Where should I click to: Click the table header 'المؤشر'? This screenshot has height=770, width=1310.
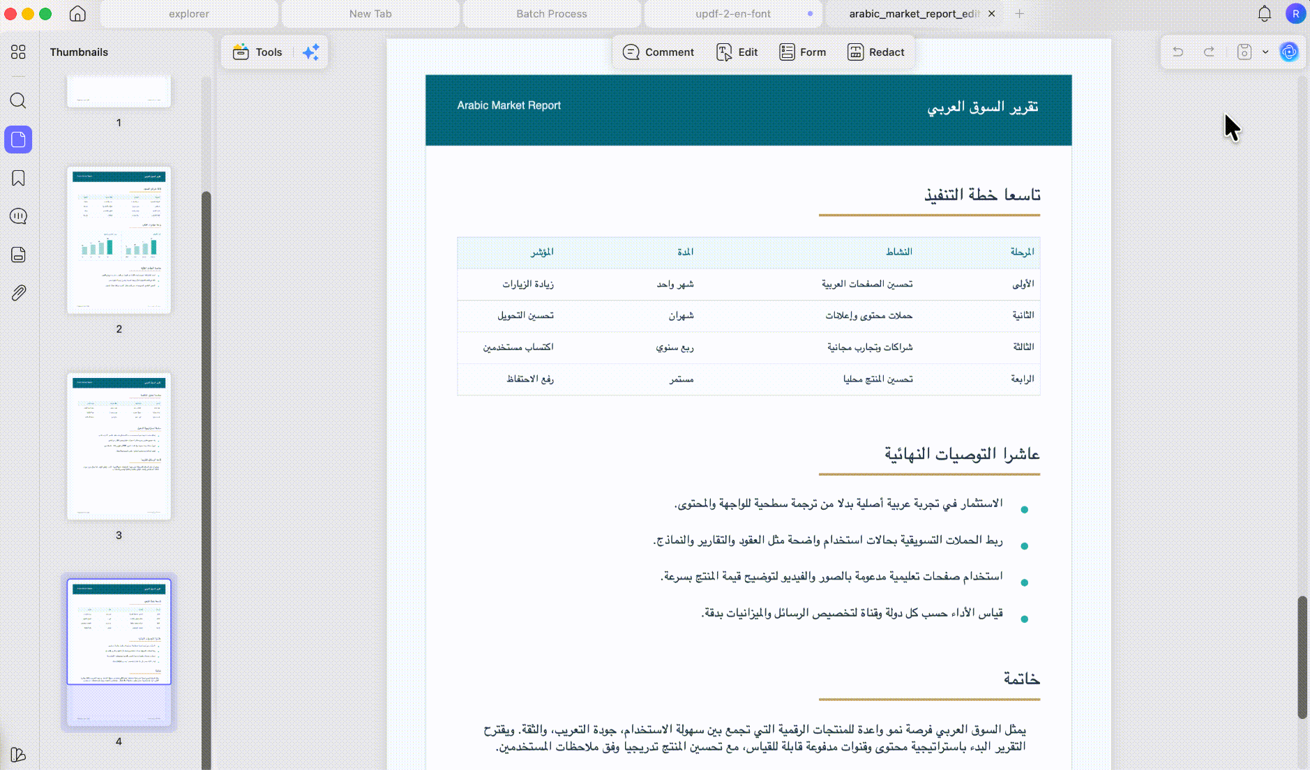542,252
